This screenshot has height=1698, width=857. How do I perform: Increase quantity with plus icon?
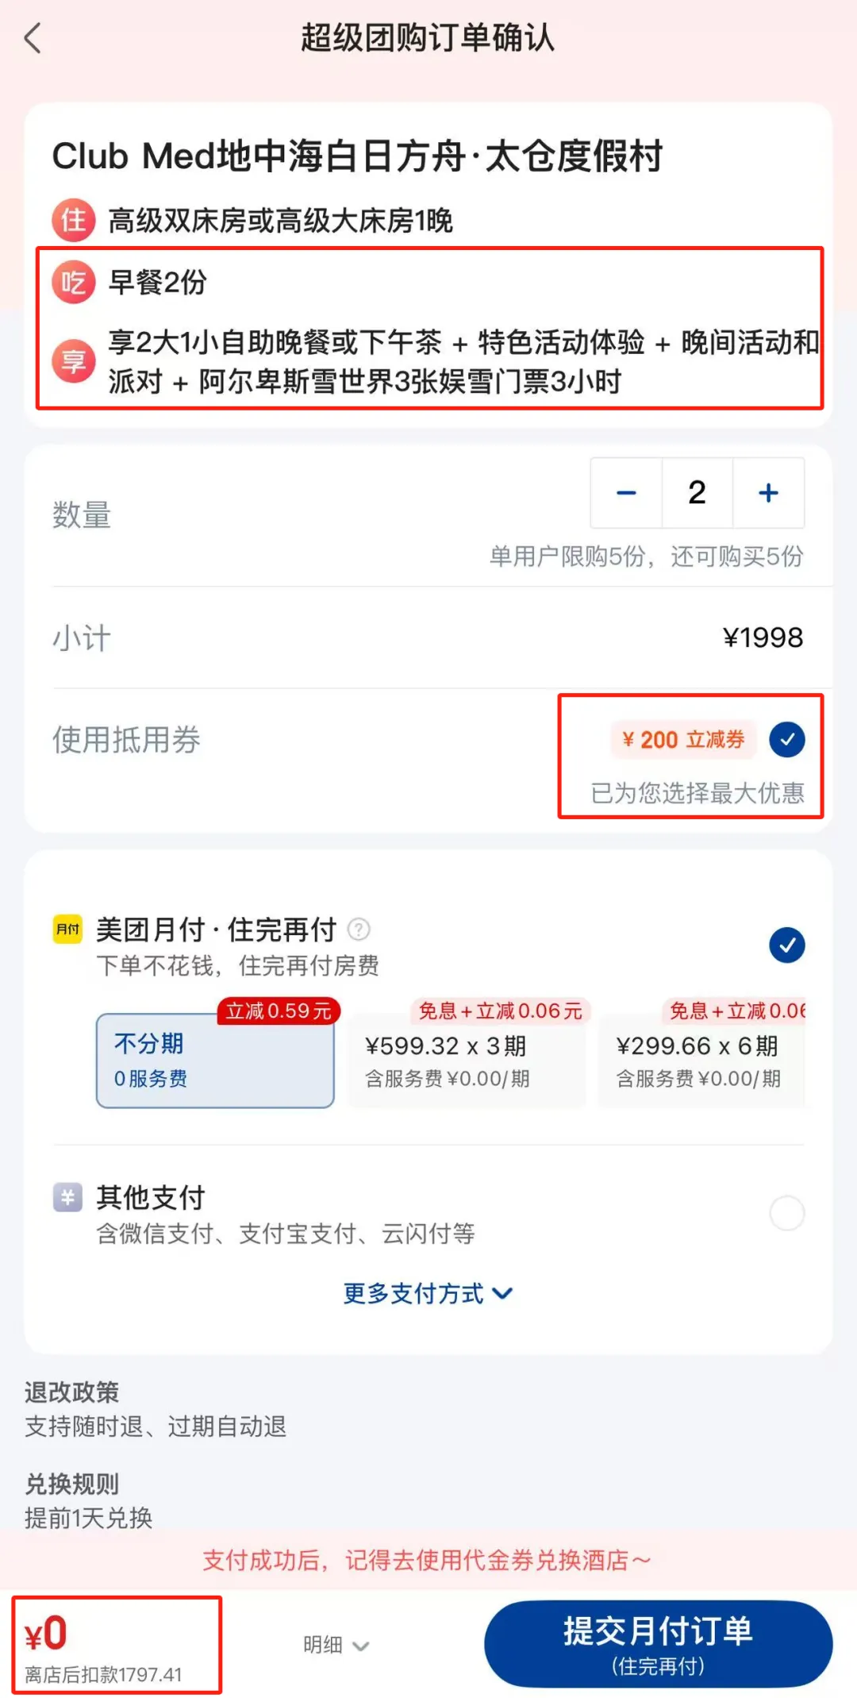(x=768, y=493)
